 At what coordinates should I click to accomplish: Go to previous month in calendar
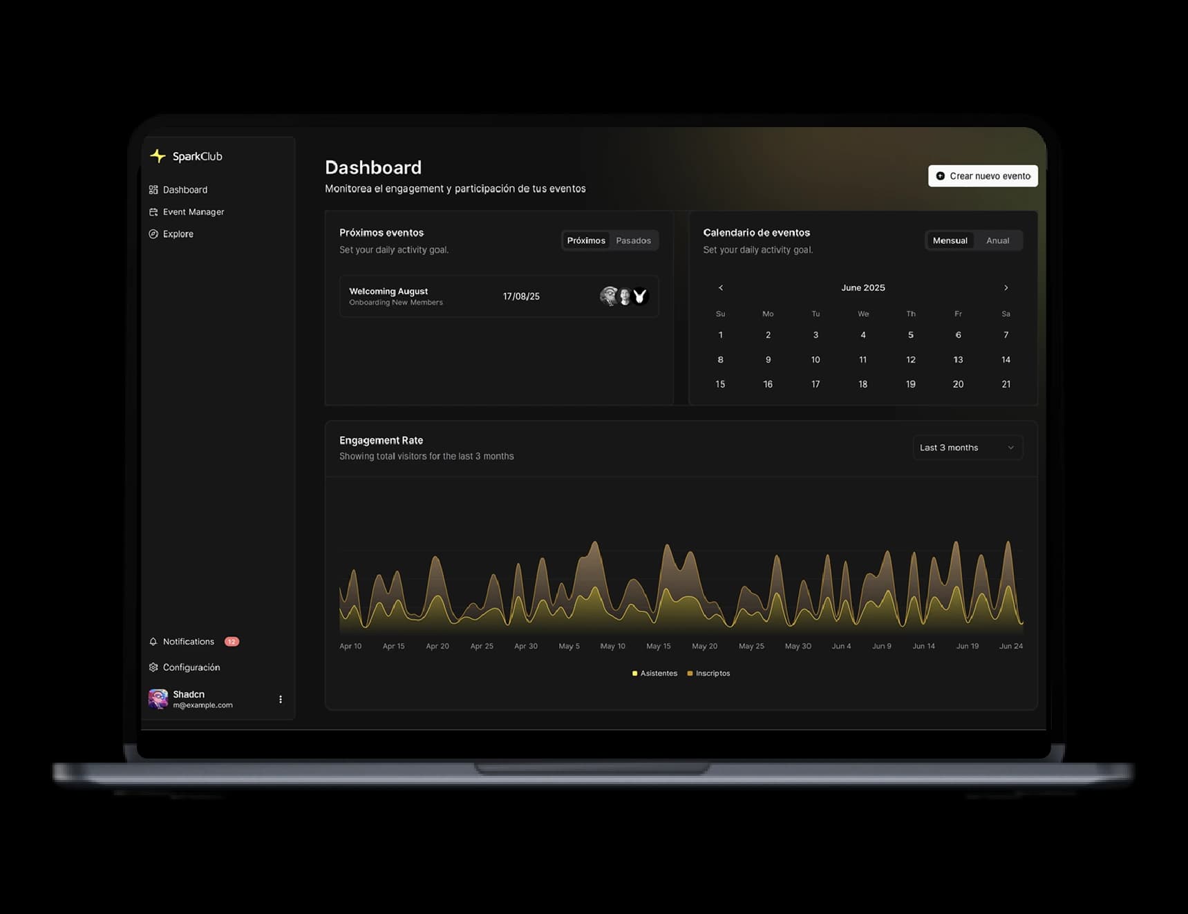click(720, 288)
